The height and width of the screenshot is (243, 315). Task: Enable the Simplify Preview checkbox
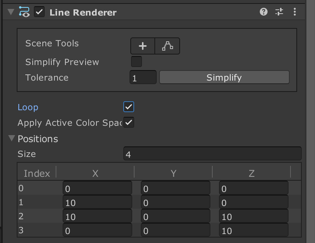pos(136,62)
